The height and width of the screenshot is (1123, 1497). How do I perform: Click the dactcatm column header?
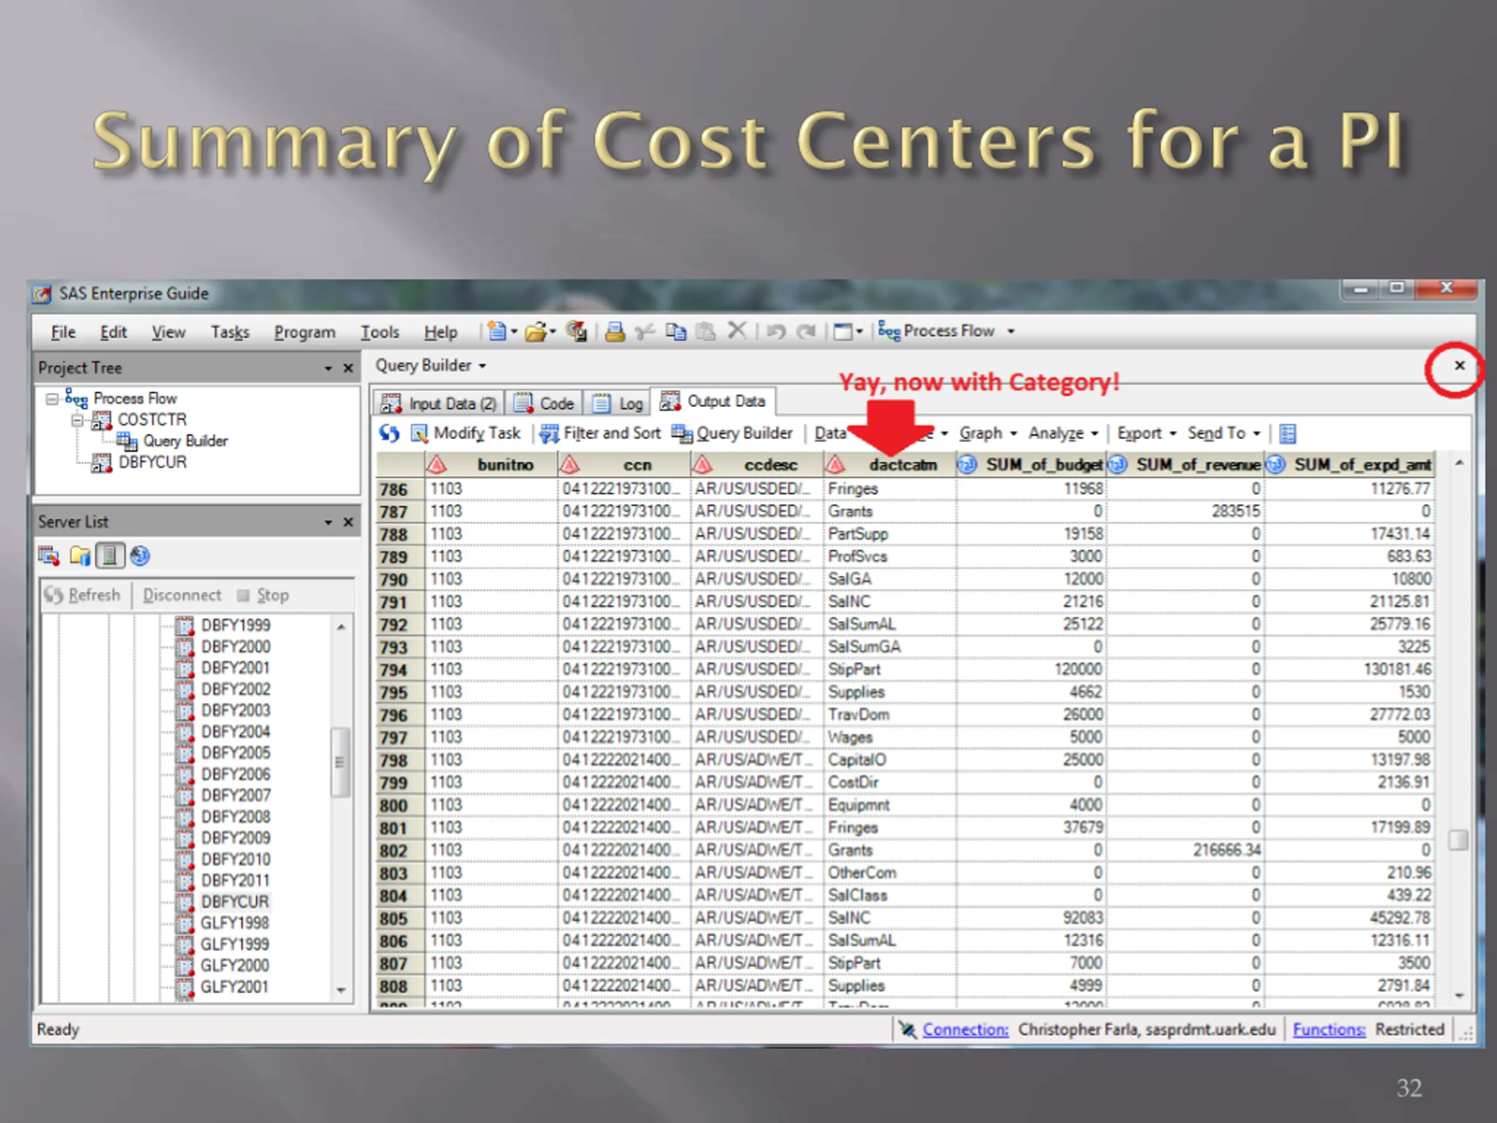point(890,465)
